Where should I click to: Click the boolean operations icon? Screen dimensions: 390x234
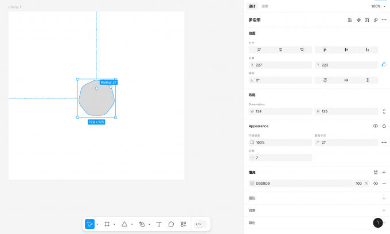coord(376,20)
